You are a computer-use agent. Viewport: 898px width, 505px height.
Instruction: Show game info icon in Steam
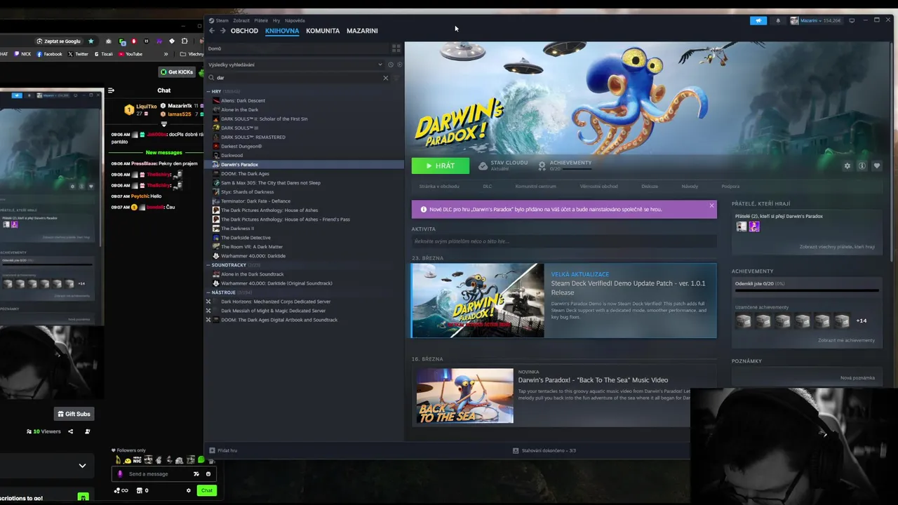coord(862,166)
